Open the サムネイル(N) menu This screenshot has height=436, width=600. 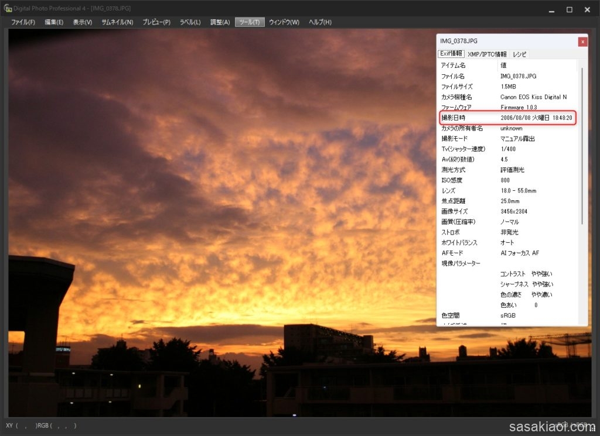(x=117, y=22)
